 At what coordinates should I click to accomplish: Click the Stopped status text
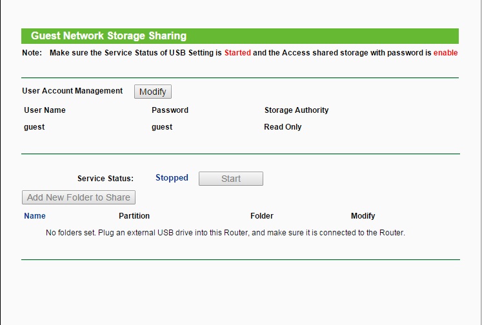[172, 178]
